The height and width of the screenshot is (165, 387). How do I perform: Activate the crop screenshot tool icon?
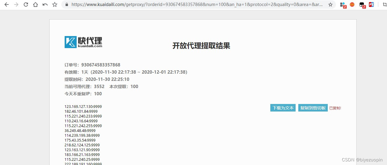pyautogui.click(x=384, y=5)
